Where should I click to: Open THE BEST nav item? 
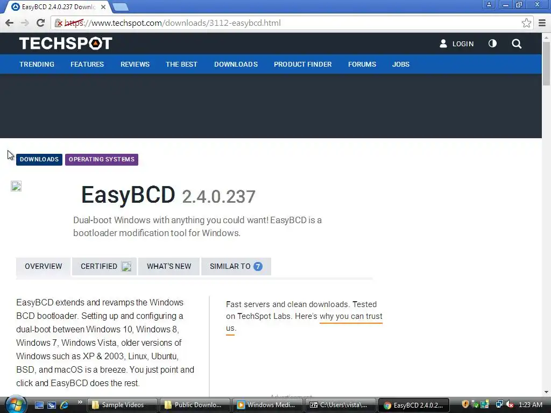click(x=181, y=65)
